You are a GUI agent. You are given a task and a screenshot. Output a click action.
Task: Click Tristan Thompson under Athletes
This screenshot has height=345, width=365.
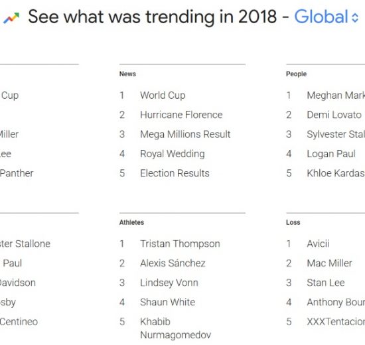(x=180, y=243)
